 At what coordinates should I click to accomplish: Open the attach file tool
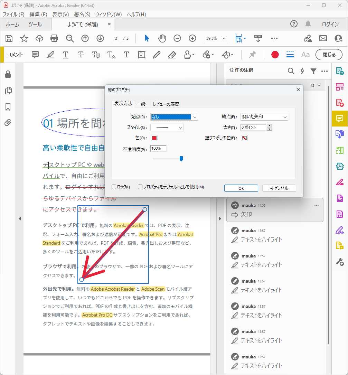208,55
